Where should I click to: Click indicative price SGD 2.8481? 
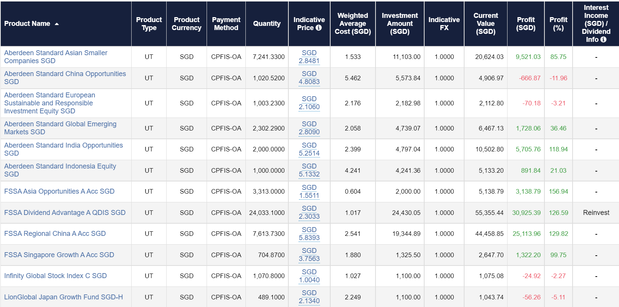pyautogui.click(x=309, y=57)
